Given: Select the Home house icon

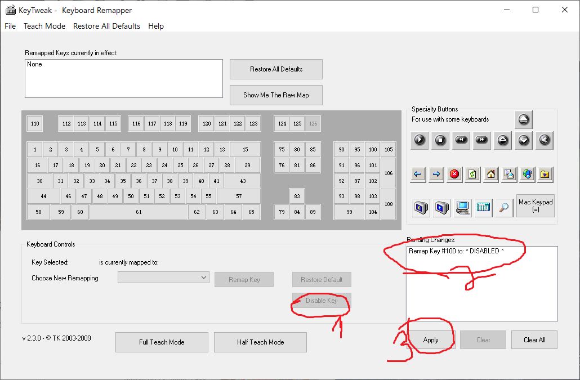Looking at the screenshot, I should 491,174.
